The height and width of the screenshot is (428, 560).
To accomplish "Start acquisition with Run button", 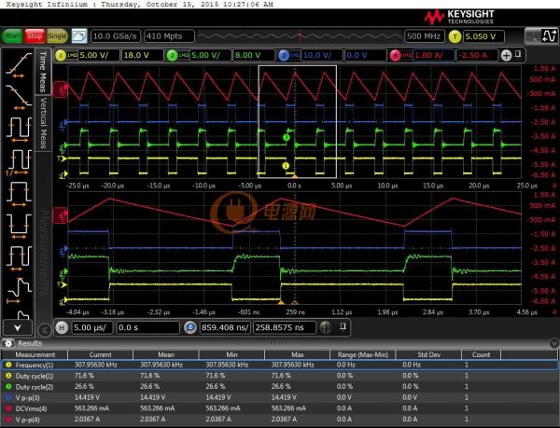I will coord(12,36).
